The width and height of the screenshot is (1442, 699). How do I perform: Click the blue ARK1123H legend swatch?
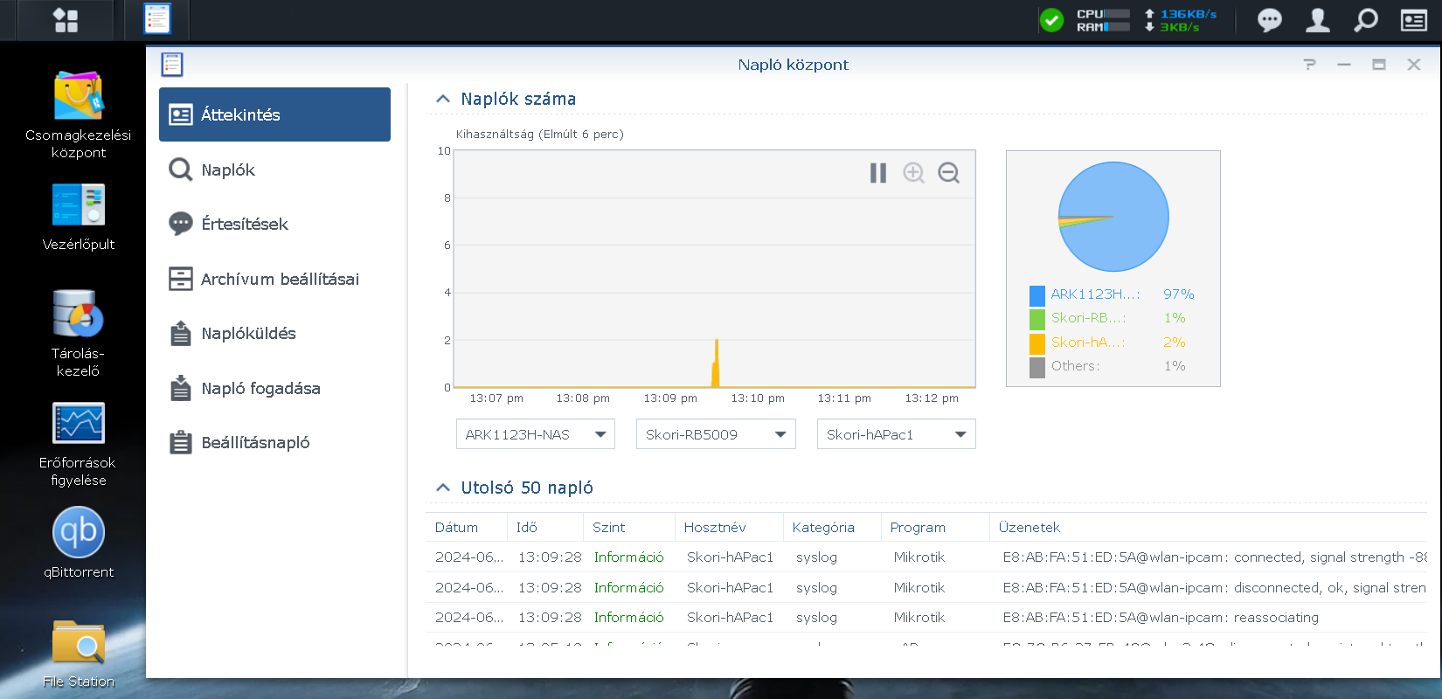click(1037, 294)
